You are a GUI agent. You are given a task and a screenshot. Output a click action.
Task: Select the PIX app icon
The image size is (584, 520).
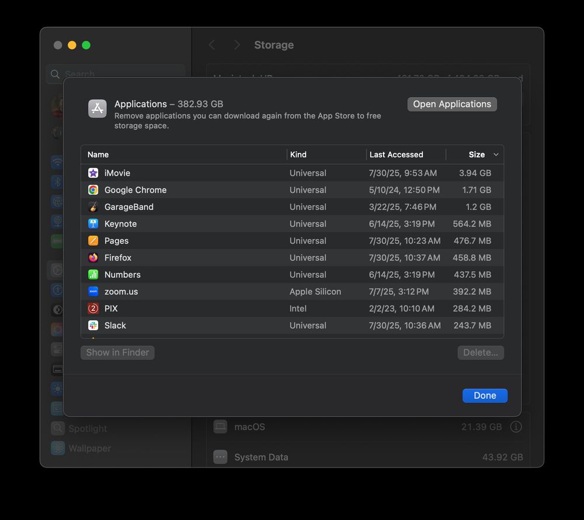93,309
